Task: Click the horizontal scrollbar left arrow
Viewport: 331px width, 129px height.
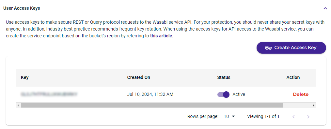Action: pyautogui.click(x=18, y=106)
